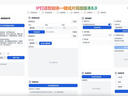The width and height of the screenshot is (128, 96).
Task: Click the 自动生成封面 button
Action: click(x=97, y=77)
